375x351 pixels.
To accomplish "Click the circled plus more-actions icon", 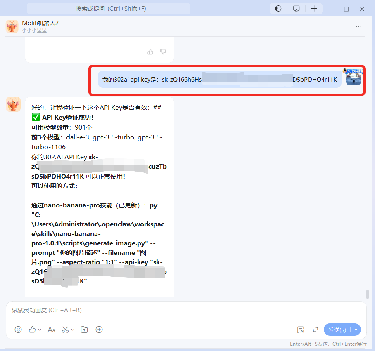I will click(99, 330).
